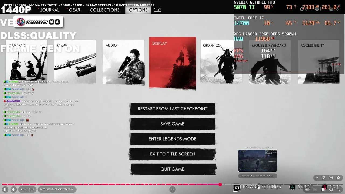Screen dimensions: 345x194
Task: Click the QUIT GAME button
Action: click(172, 169)
